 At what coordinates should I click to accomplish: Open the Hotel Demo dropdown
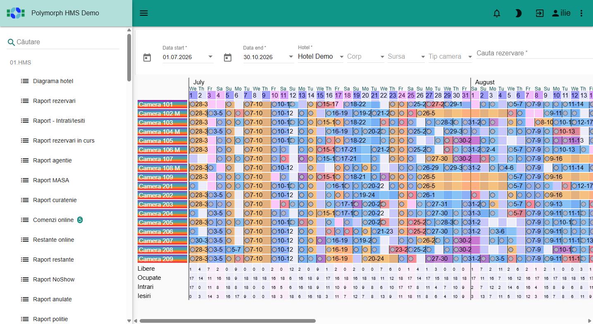click(x=321, y=57)
